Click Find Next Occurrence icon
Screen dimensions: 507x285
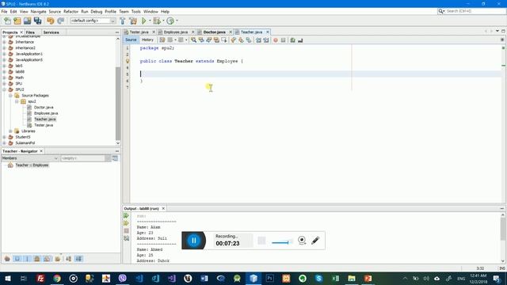click(209, 40)
